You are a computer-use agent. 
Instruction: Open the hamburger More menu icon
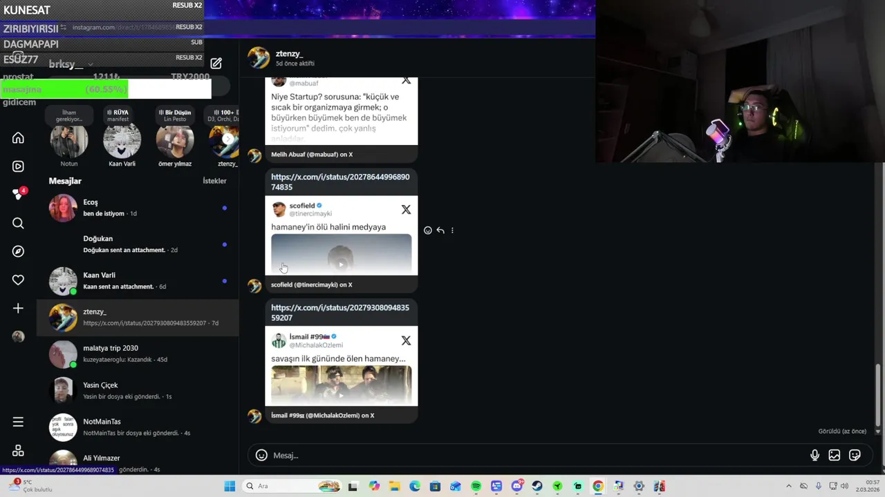18,422
